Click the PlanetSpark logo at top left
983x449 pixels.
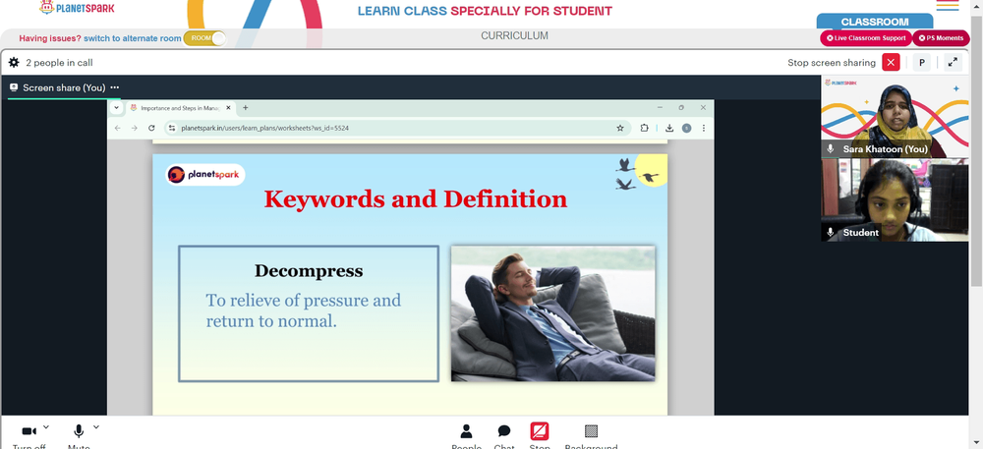click(x=77, y=8)
